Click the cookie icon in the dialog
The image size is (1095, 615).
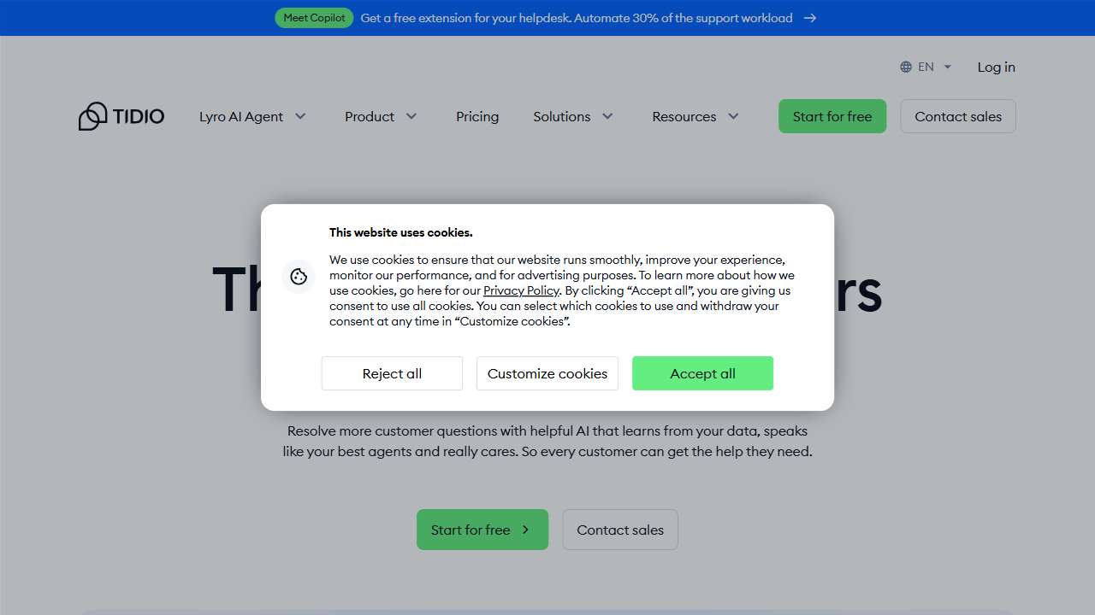pos(299,276)
